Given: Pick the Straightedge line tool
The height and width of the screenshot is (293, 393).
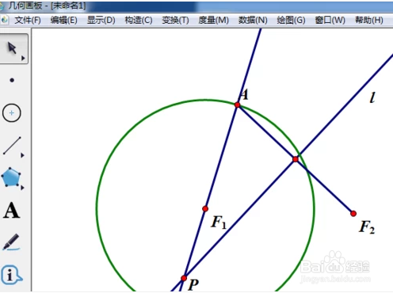Looking at the screenshot, I should click(12, 146).
